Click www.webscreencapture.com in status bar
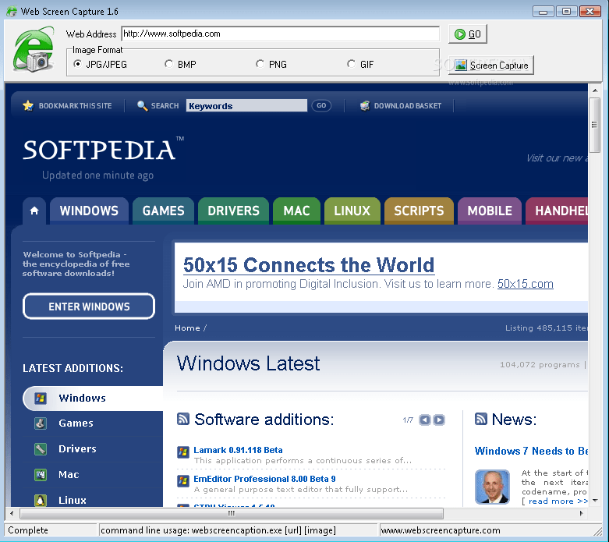Viewport: 609px width, 542px height. pyautogui.click(x=441, y=530)
